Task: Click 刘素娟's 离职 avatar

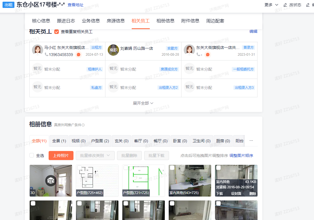Action: coord(113,50)
